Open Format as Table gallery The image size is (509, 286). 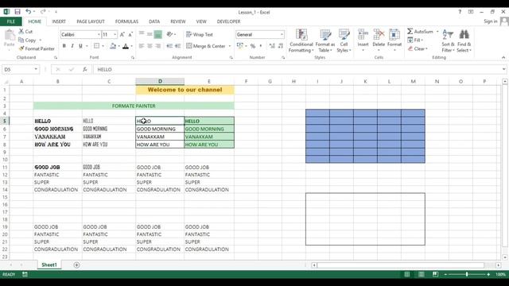click(325, 41)
